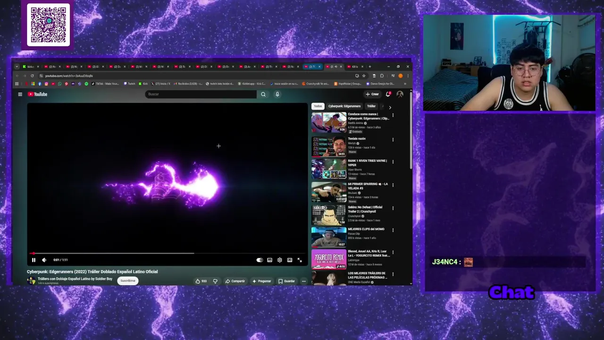Toggle autoplay switch in player
The image size is (604, 340).
pos(260,260)
